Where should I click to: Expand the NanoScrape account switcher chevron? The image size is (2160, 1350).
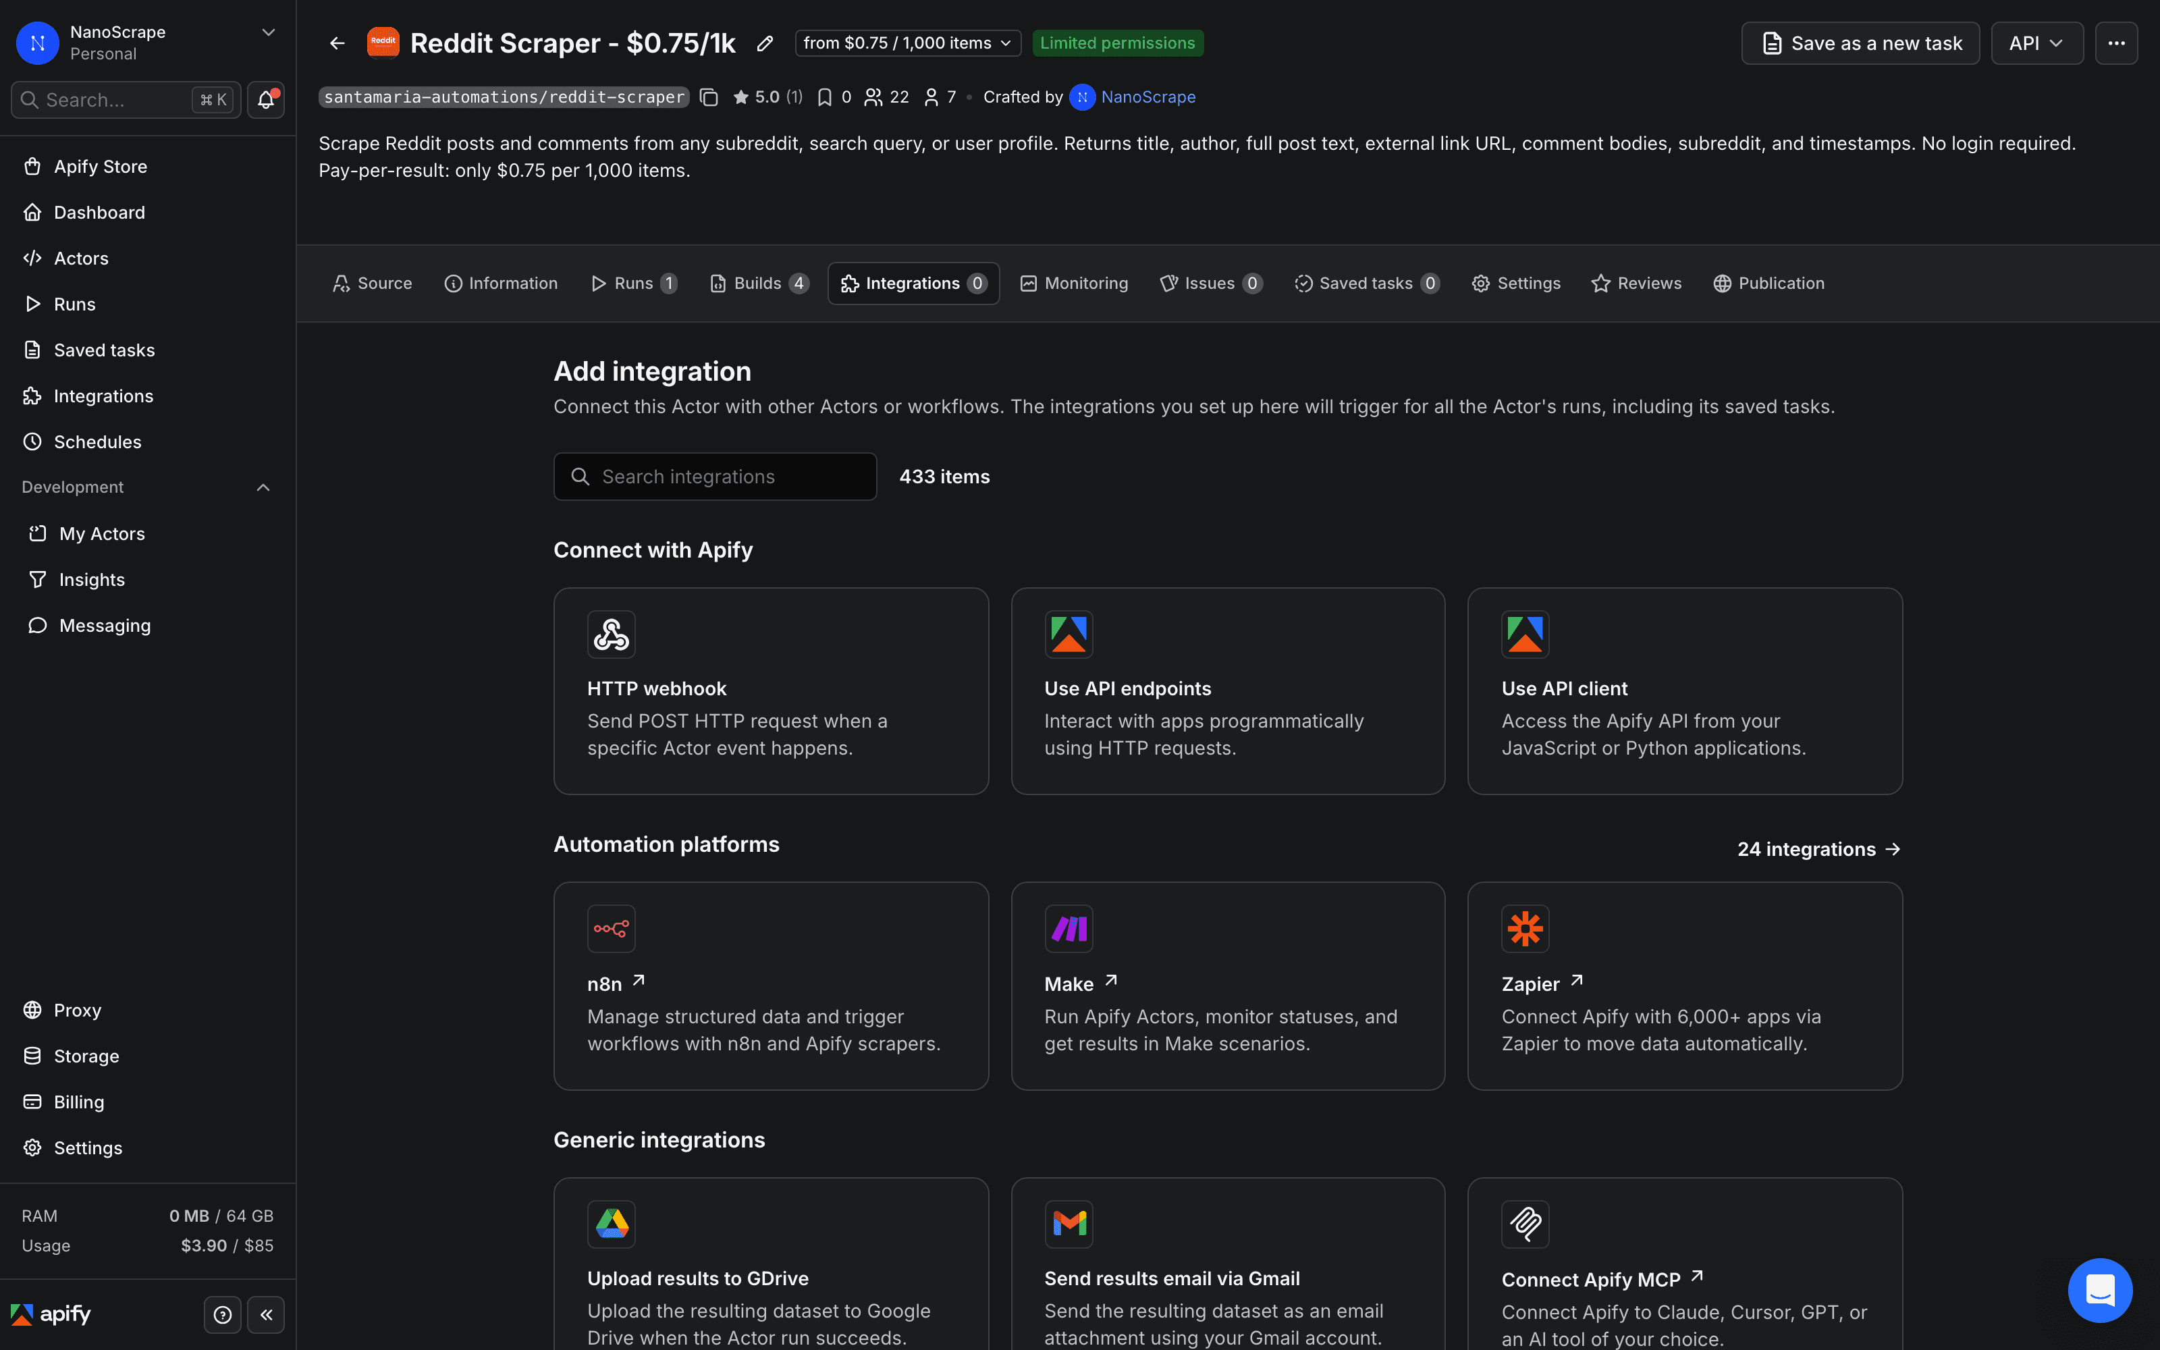[x=268, y=32]
